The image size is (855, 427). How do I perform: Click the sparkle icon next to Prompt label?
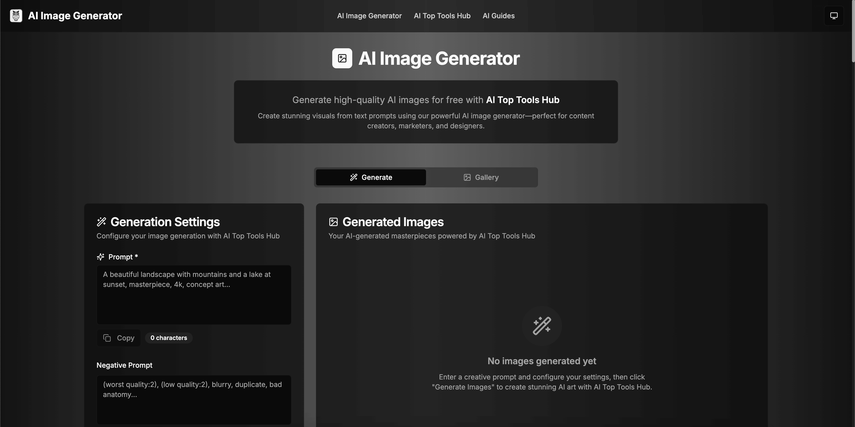(100, 257)
